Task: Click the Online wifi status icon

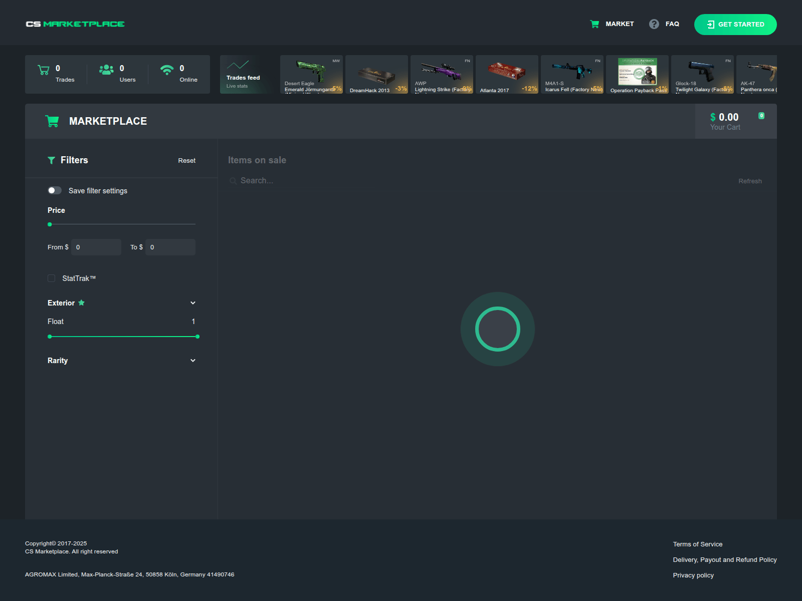Action: [x=167, y=69]
